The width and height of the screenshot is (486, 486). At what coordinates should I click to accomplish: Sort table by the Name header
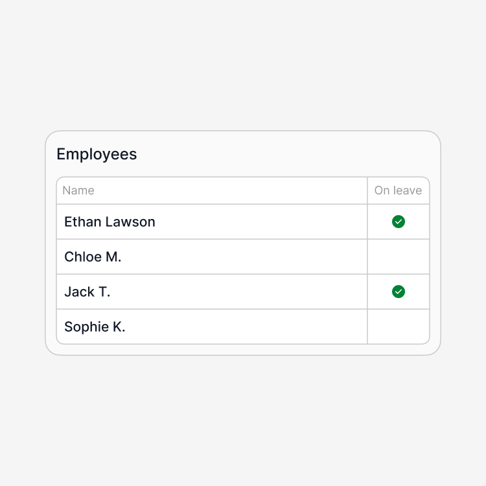coord(78,191)
